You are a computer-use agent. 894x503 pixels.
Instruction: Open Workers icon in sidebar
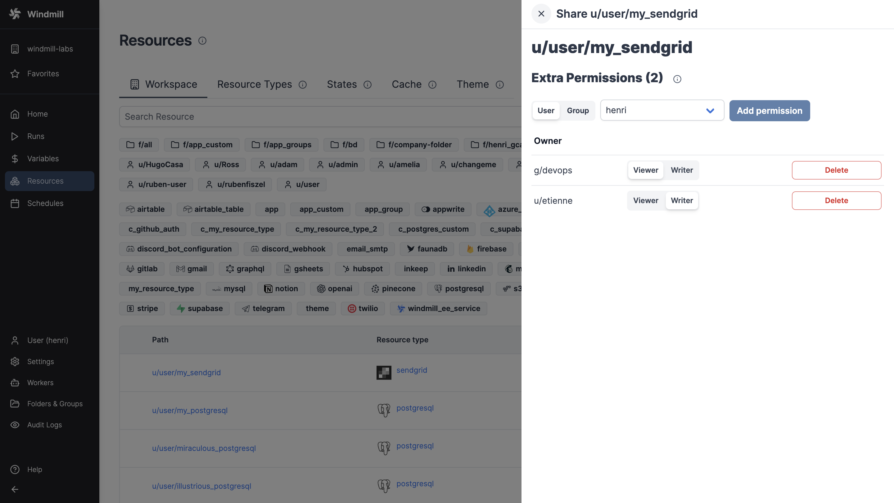(15, 383)
